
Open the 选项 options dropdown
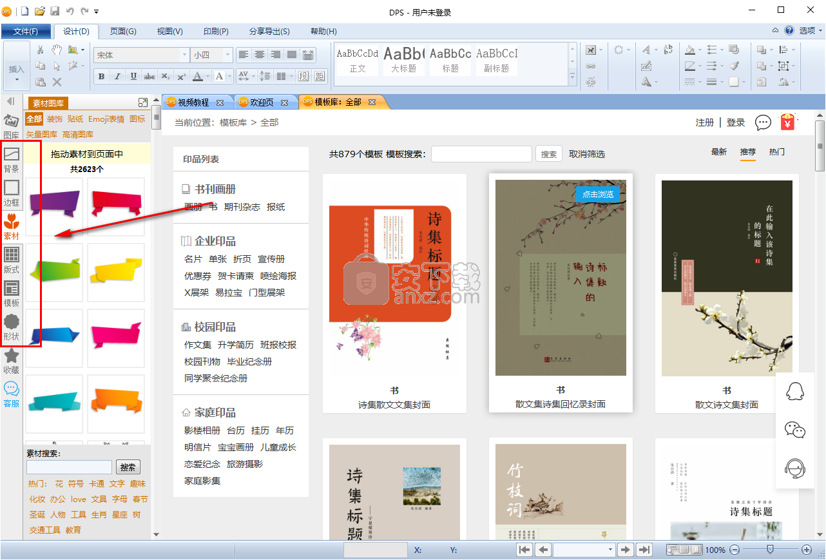[x=810, y=30]
